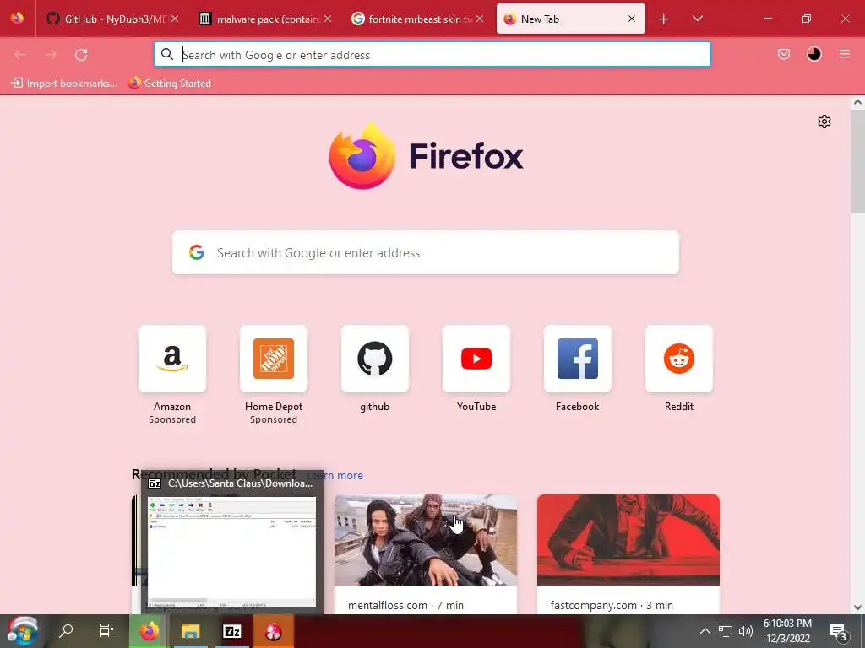Focus the address bar search field
The width and height of the screenshot is (865, 648).
(x=432, y=55)
